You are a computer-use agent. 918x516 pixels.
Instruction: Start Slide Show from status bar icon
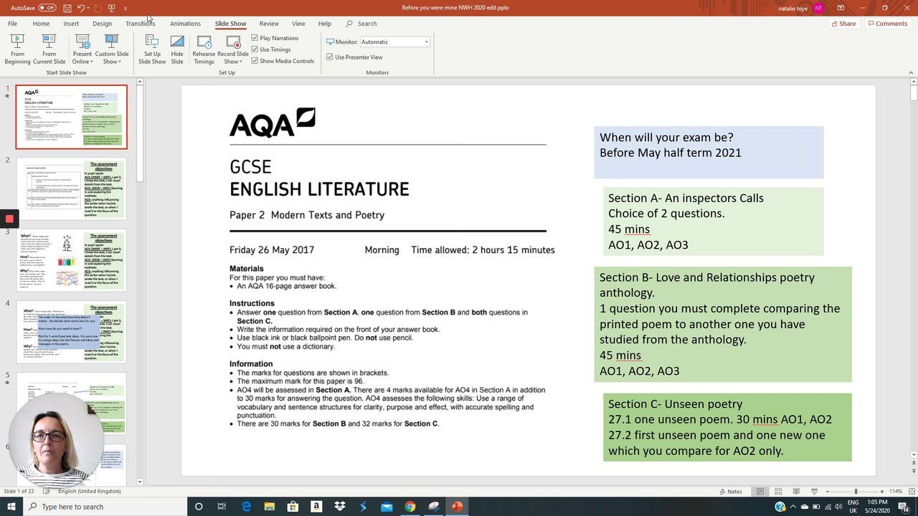coord(815,491)
